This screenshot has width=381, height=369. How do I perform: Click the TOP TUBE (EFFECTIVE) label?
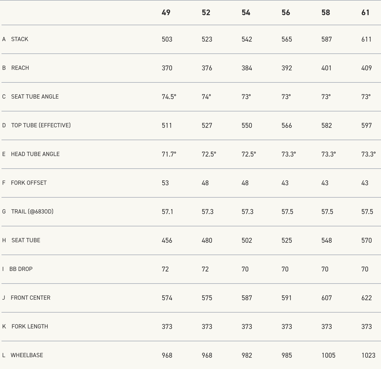[x=41, y=126]
